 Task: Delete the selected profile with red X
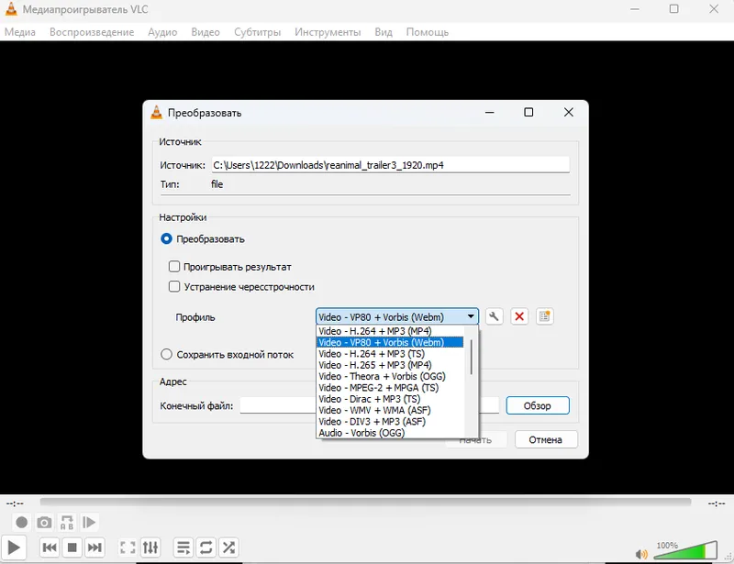(519, 317)
